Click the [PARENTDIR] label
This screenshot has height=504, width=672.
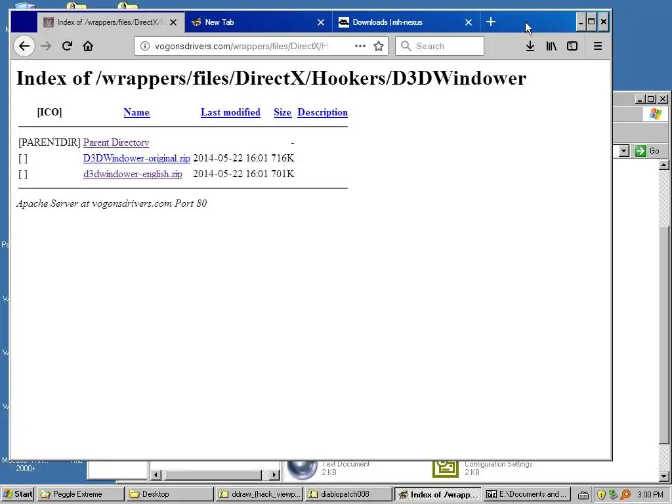[x=49, y=142]
